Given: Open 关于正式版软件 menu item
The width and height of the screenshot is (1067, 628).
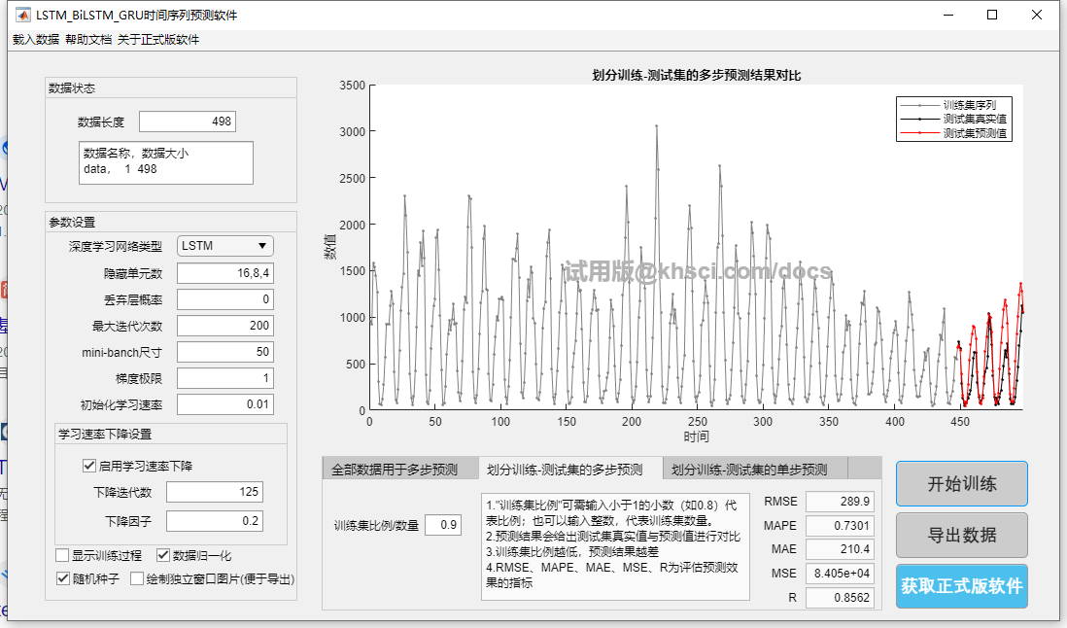Looking at the screenshot, I should tap(158, 40).
